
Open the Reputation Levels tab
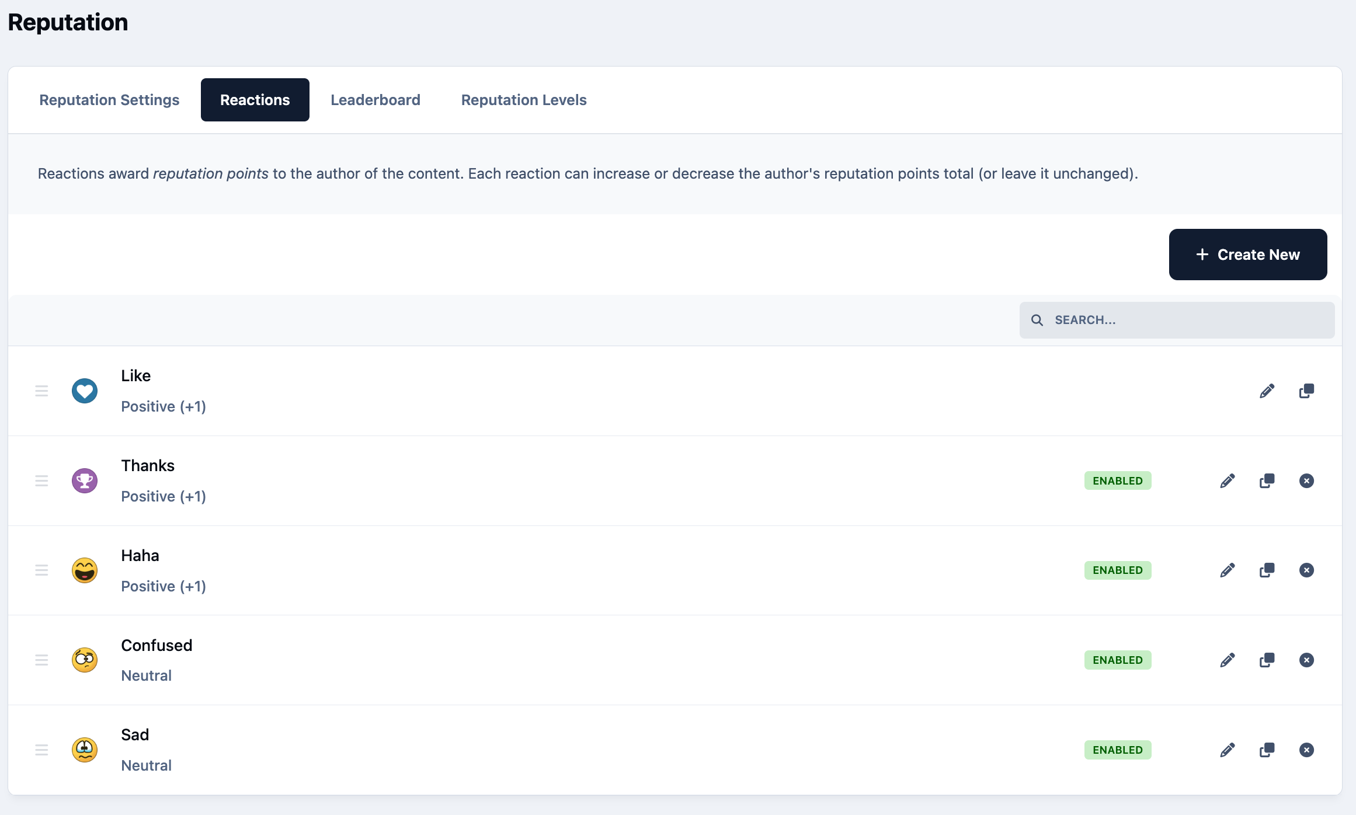click(x=524, y=100)
